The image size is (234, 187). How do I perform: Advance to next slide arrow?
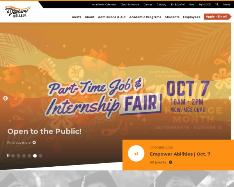pos(230,98)
